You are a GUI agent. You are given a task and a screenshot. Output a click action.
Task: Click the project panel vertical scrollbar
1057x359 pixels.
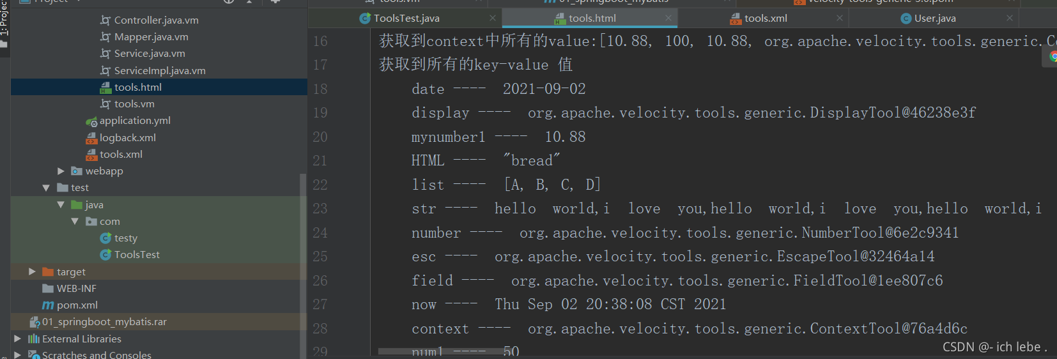click(x=303, y=265)
